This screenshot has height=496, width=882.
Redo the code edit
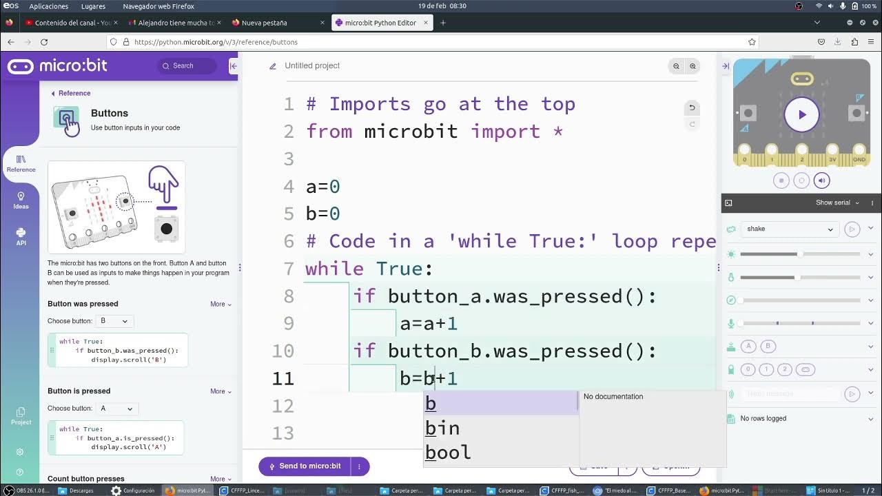coord(692,124)
